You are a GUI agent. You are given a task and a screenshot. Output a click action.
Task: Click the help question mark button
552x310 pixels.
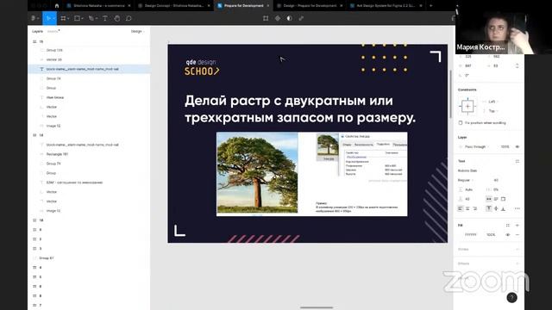(511, 297)
